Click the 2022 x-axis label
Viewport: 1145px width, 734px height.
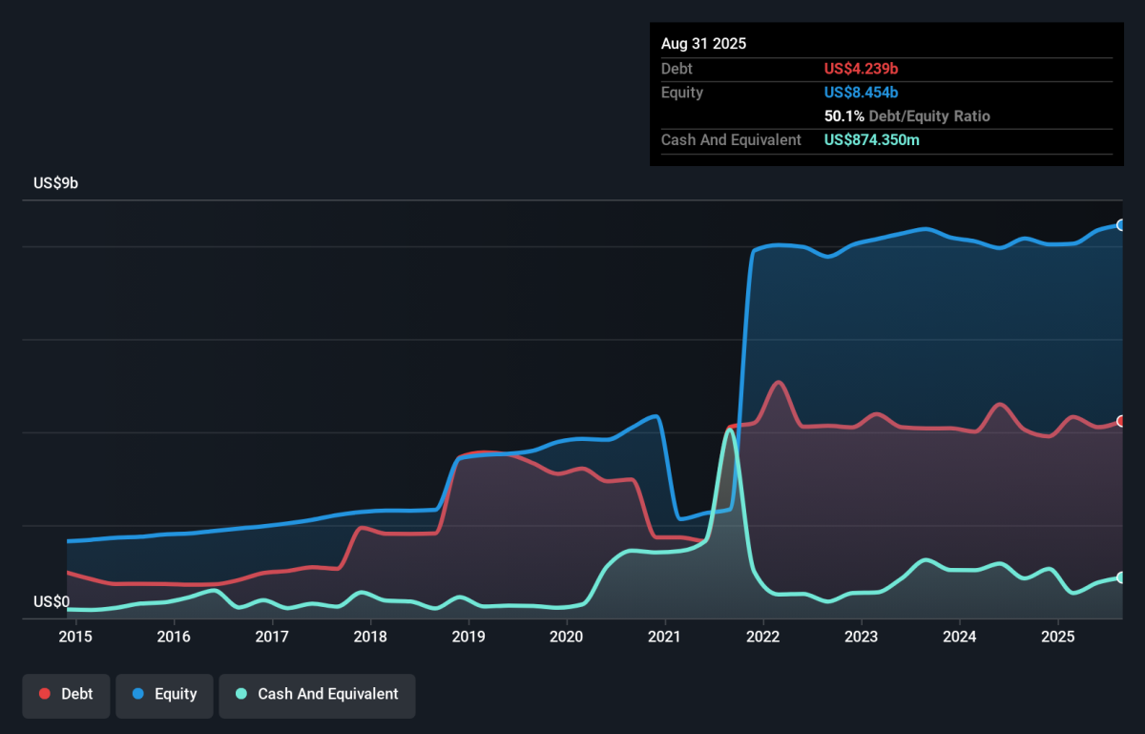[763, 637]
